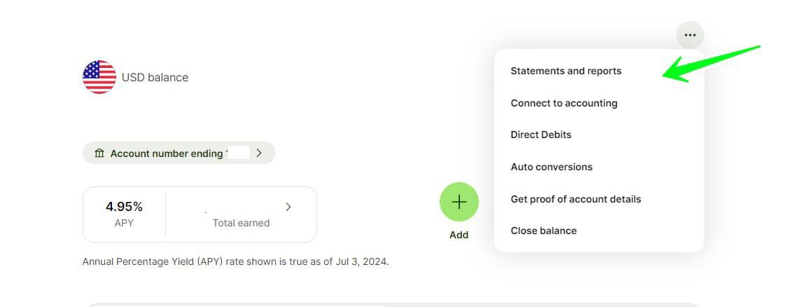Screen dimensions: 810x307
Task: Open Total earned details chevron
Action: click(x=288, y=207)
